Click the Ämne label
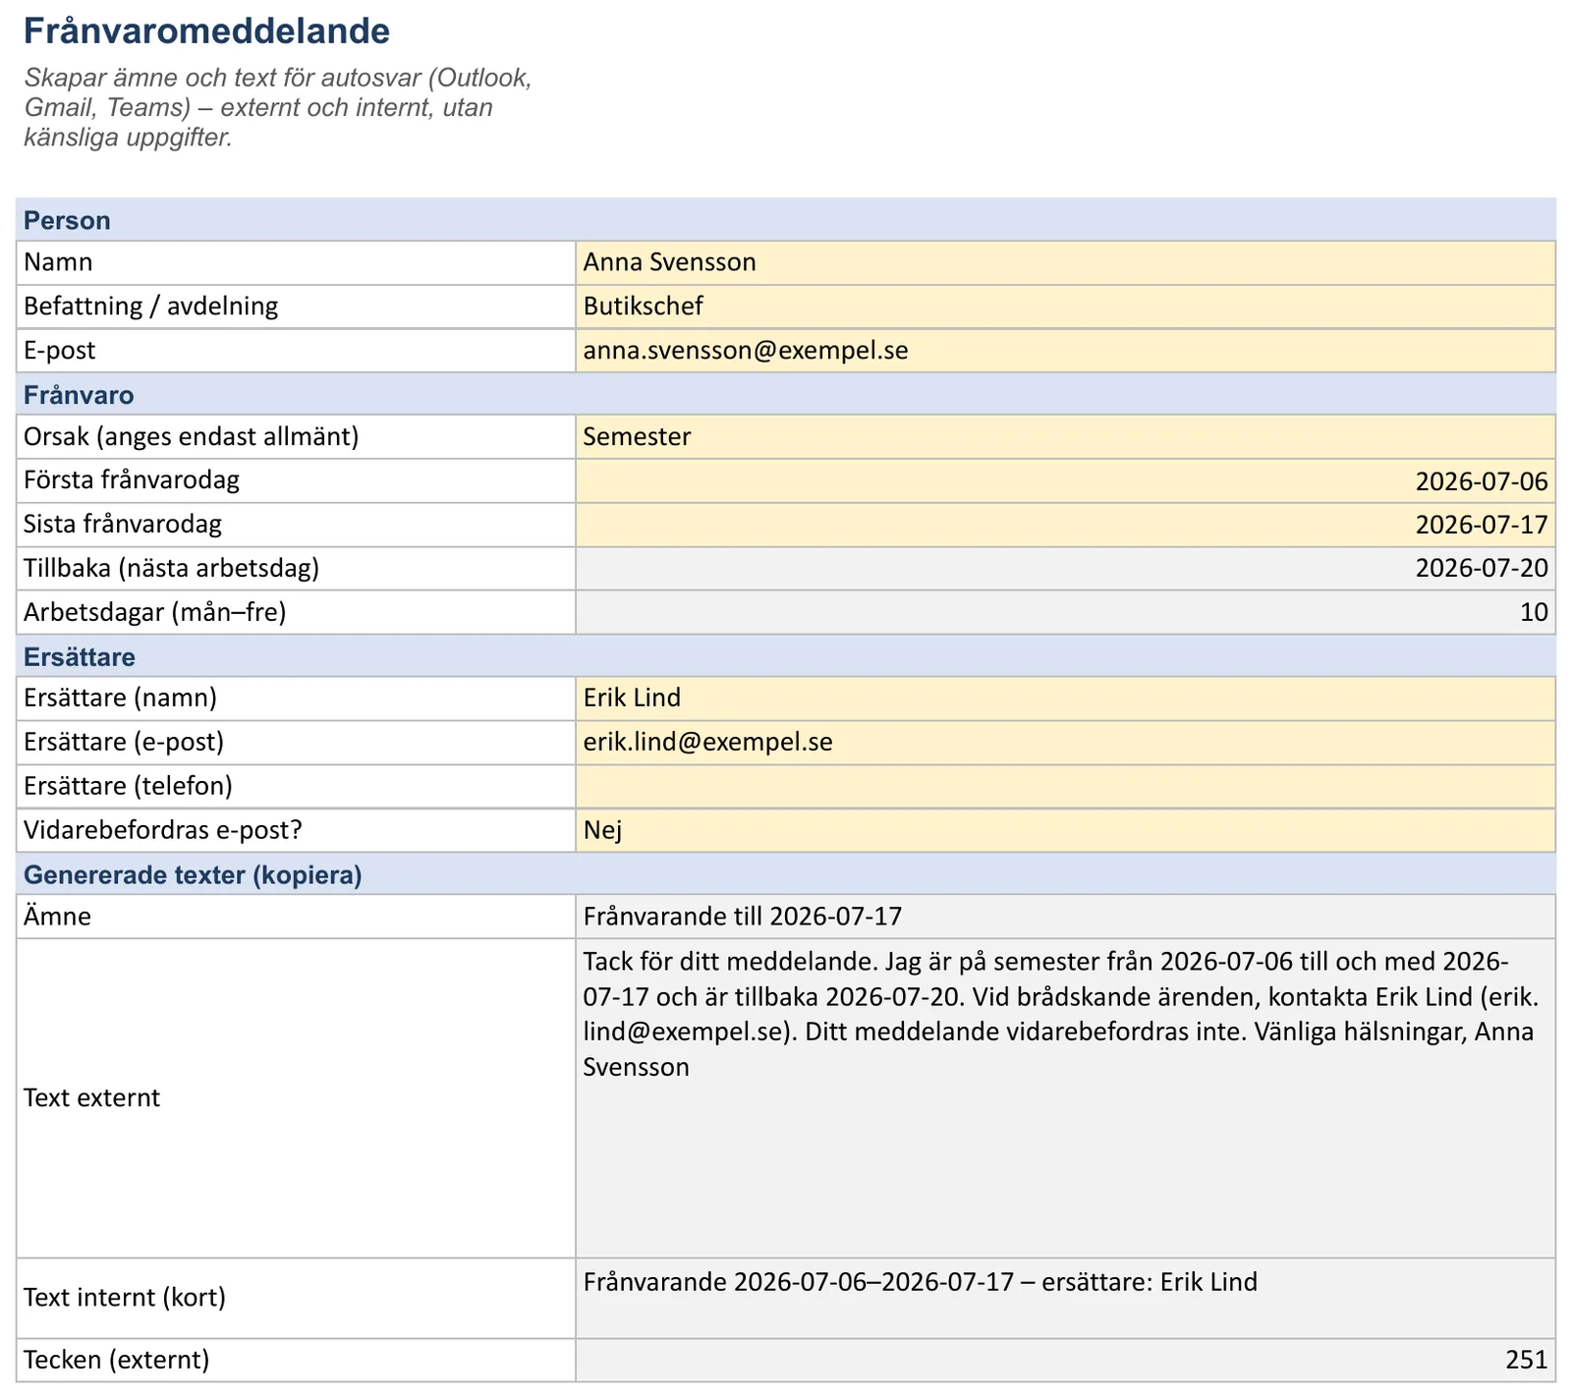Image resolution: width=1572 pixels, height=1398 pixels. coord(57,917)
